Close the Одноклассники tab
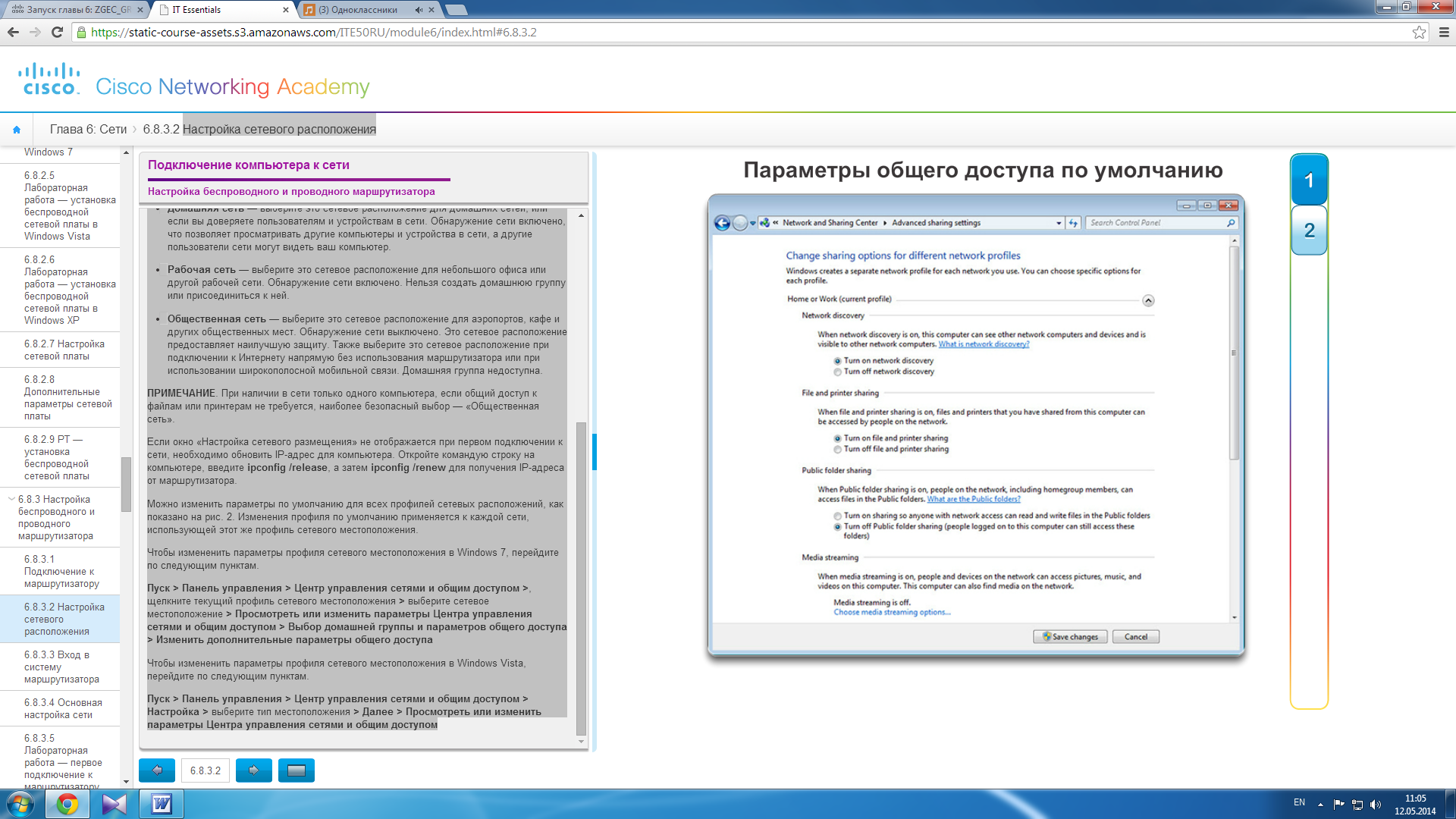1456x819 pixels. (431, 10)
